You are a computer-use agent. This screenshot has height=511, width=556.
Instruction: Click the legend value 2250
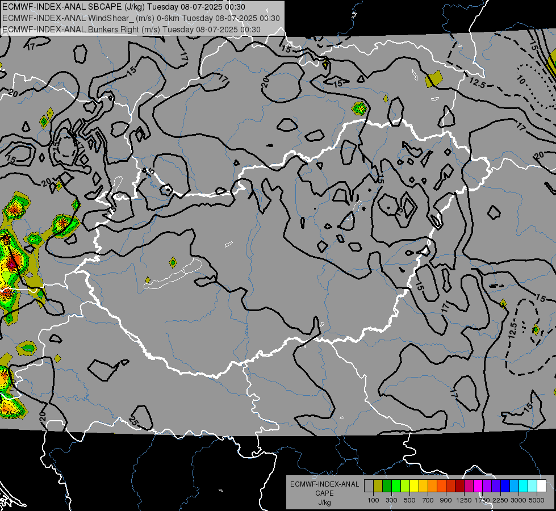500,500
